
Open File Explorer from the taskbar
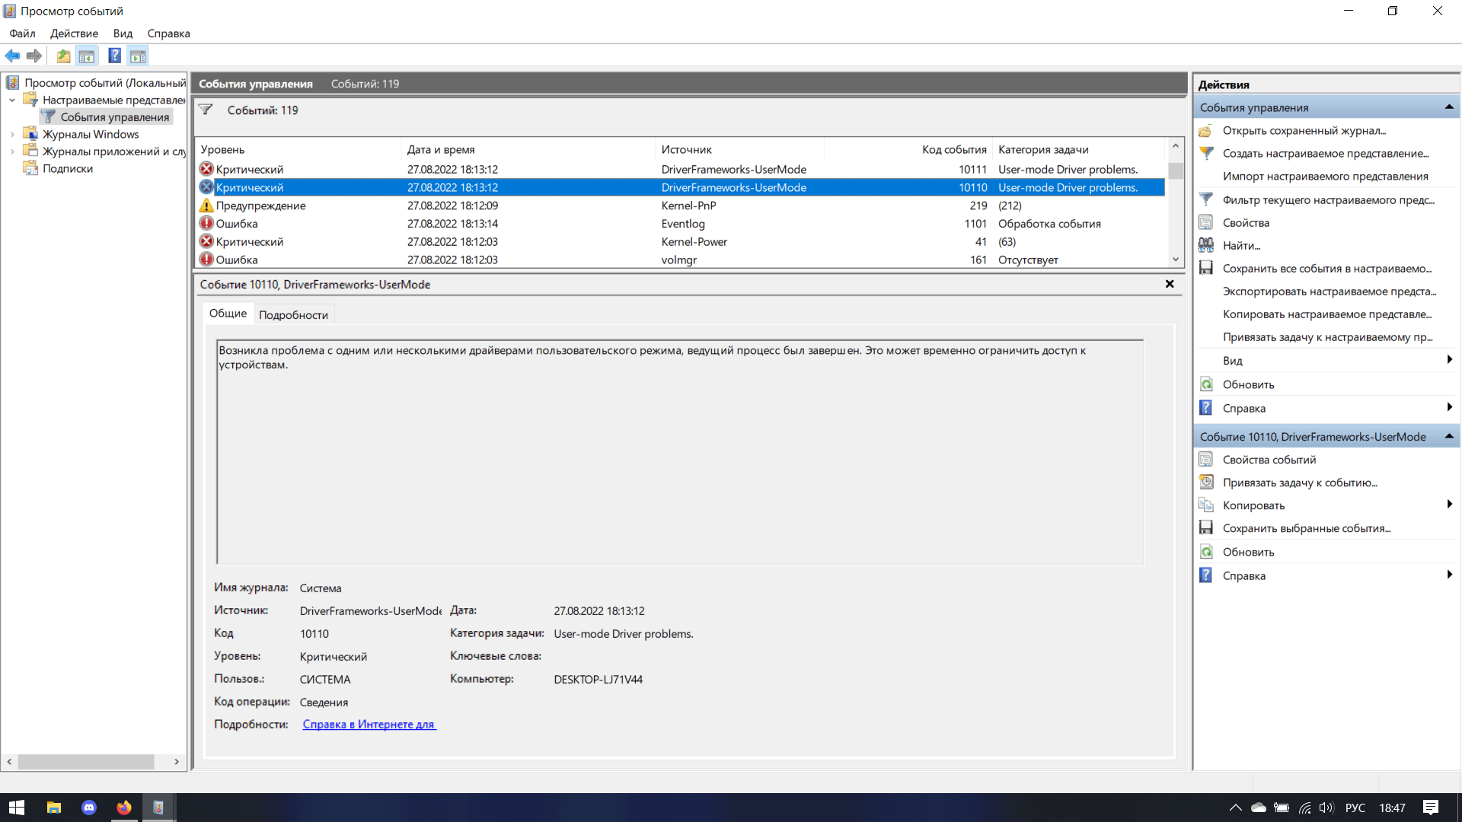coord(53,808)
